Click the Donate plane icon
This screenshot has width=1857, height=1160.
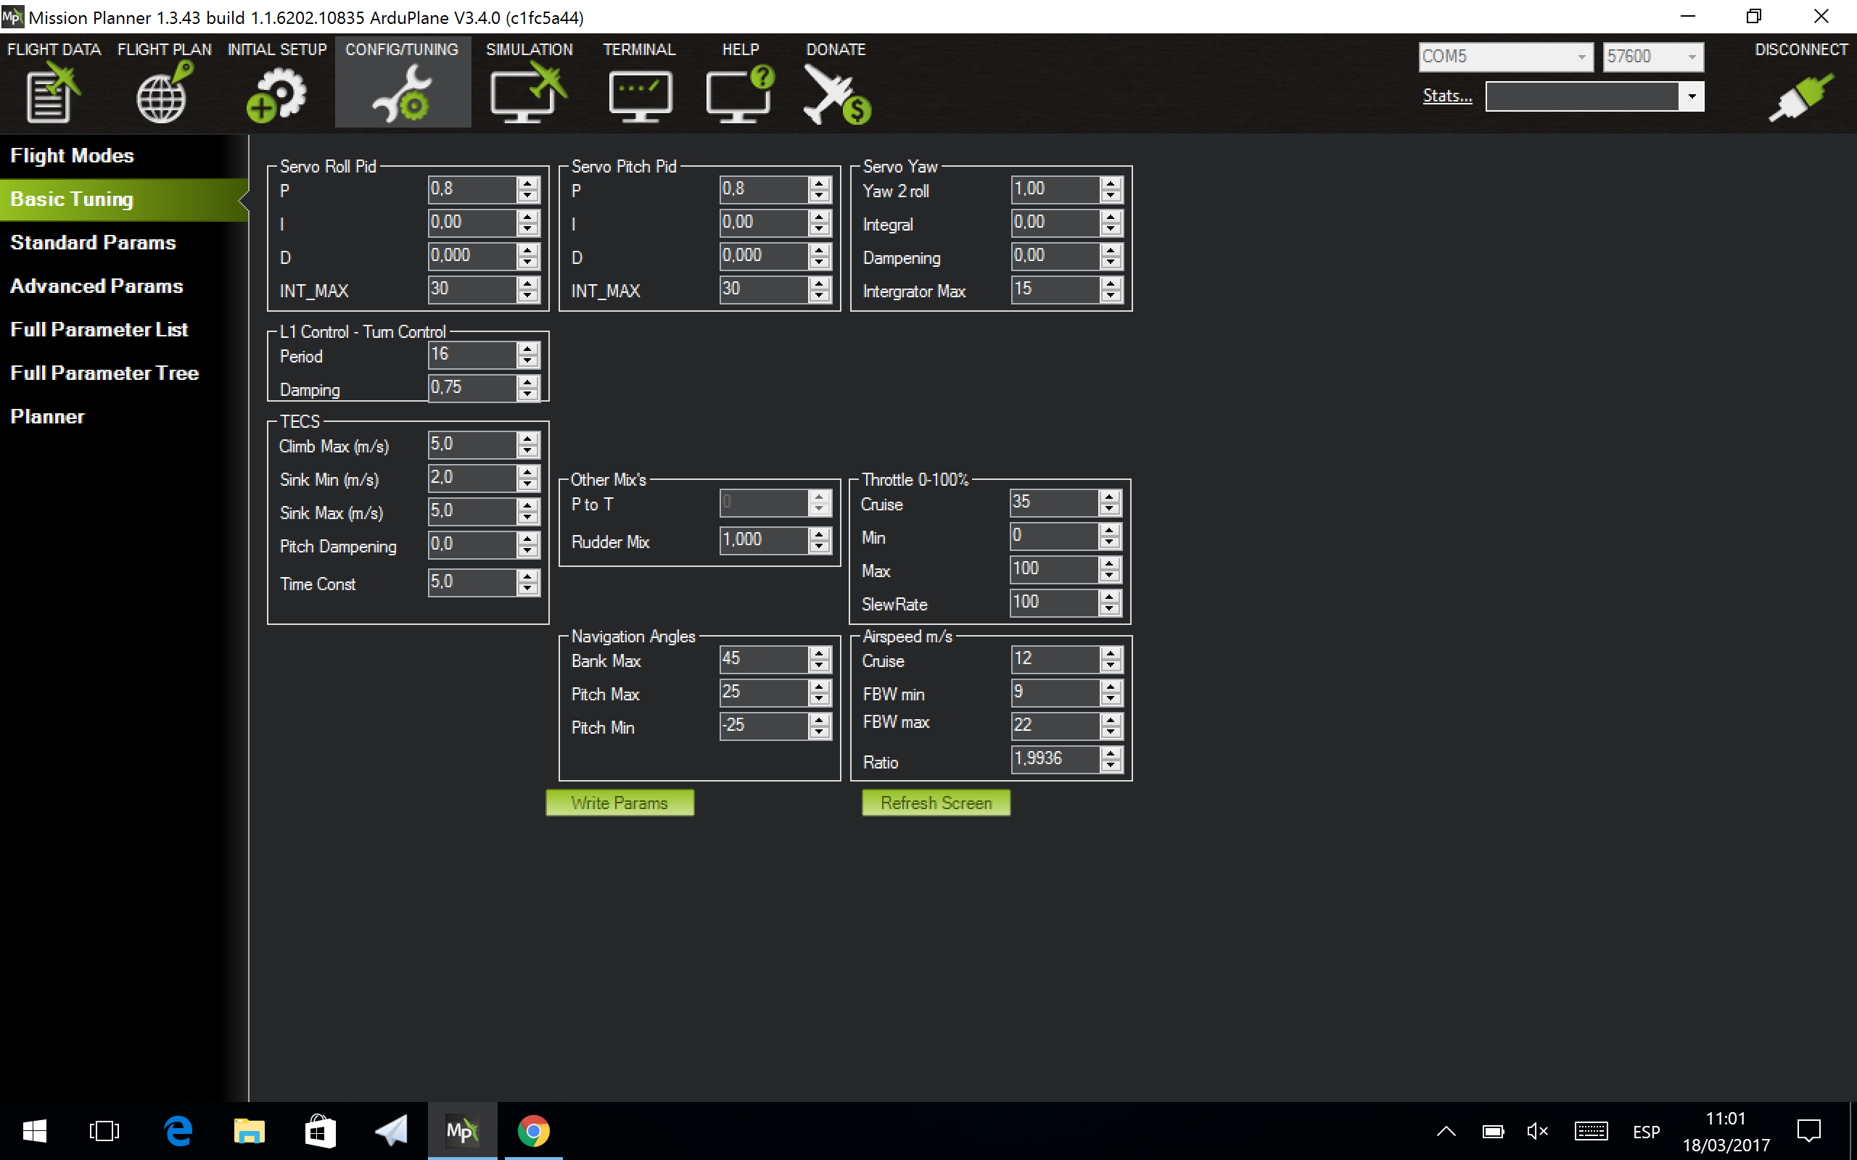click(x=836, y=95)
